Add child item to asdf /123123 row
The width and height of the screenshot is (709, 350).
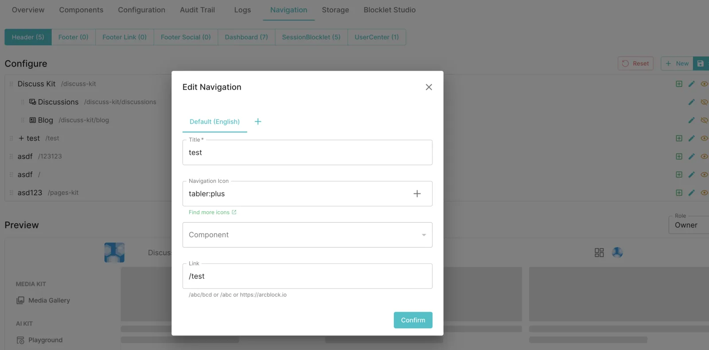coord(679,157)
